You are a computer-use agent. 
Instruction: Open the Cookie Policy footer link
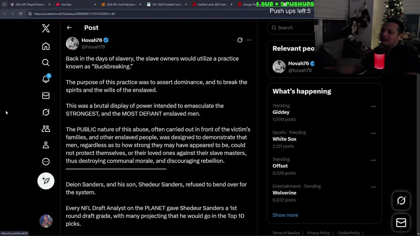click(x=348, y=233)
